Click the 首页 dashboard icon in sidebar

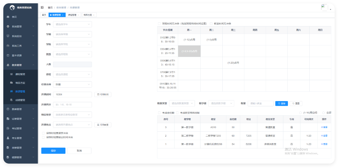pyautogui.click(x=8, y=17)
